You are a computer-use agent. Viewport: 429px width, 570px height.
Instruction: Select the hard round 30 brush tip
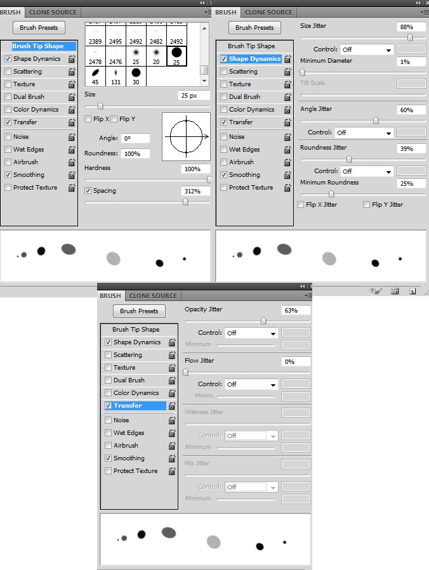136,76
